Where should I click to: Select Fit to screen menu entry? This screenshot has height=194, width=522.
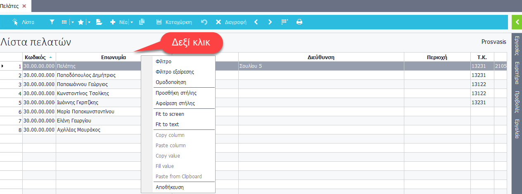pos(170,114)
